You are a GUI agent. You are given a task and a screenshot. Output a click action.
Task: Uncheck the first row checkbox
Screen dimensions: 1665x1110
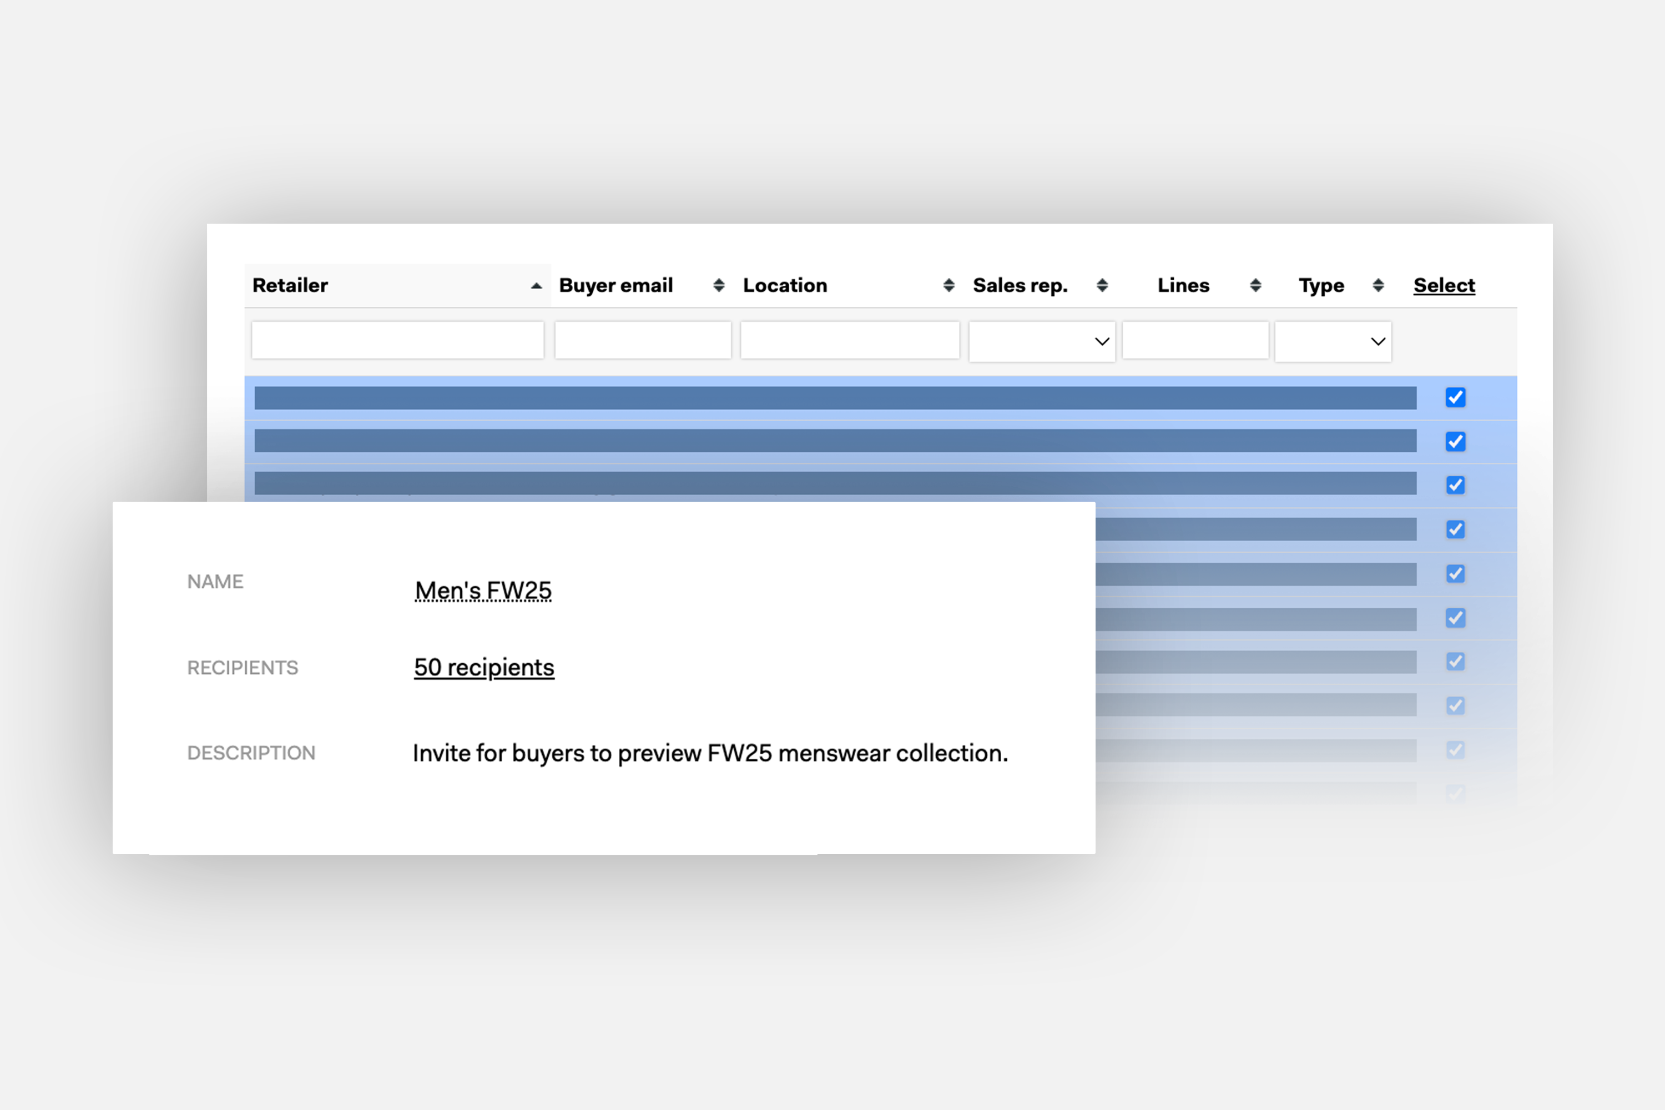point(1455,398)
